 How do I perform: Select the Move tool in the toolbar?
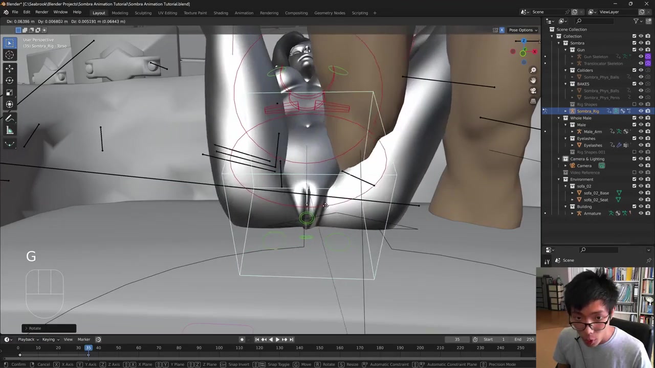[x=9, y=68]
